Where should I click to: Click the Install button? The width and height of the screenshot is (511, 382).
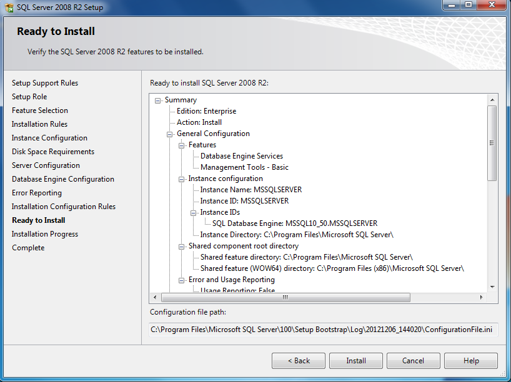coord(356,361)
